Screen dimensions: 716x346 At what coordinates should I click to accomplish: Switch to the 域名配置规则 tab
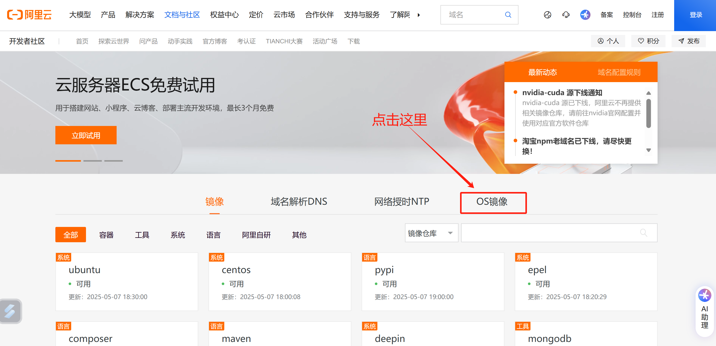click(619, 72)
